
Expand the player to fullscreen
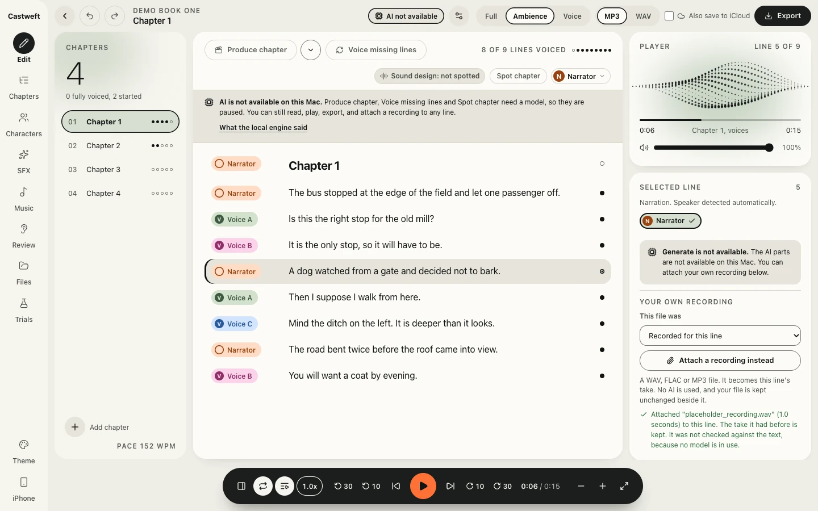click(624, 486)
